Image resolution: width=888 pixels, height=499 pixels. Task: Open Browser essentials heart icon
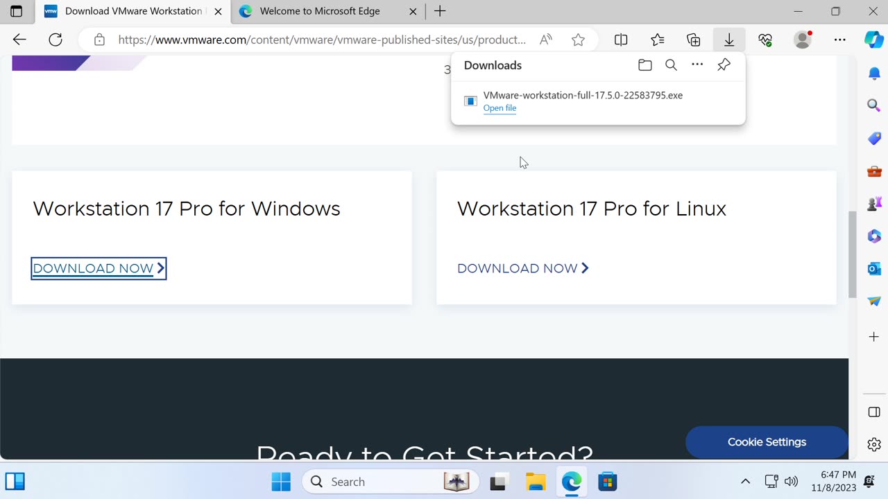pos(765,40)
